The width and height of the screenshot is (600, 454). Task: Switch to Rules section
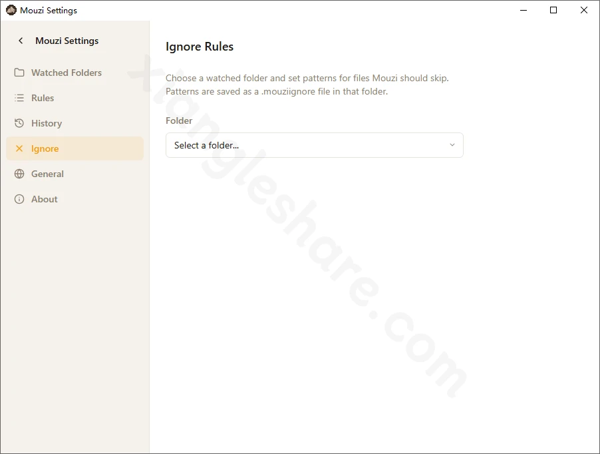click(x=75, y=98)
